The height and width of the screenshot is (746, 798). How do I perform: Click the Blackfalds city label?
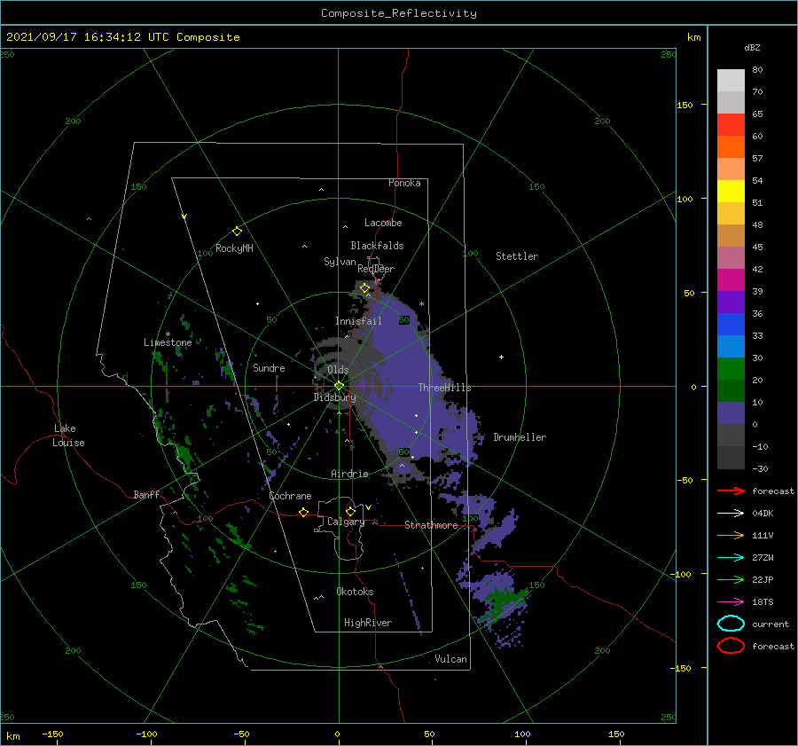pos(377,246)
